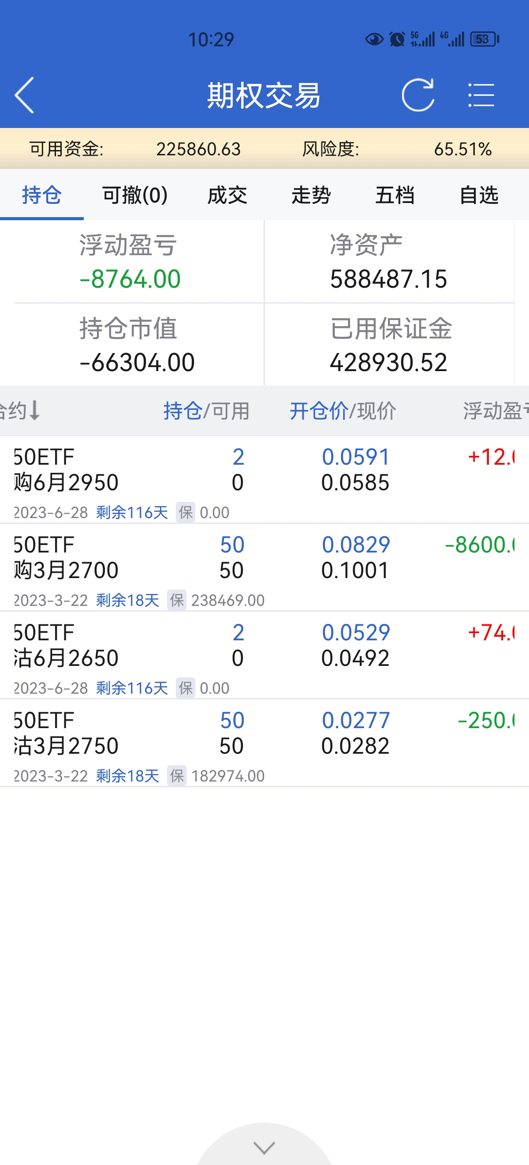
Task: Sort by the 合约 column arrow
Action: click(34, 411)
